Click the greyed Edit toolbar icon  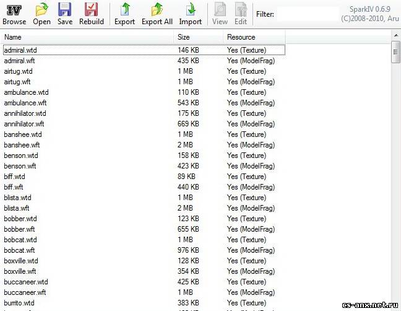241,14
